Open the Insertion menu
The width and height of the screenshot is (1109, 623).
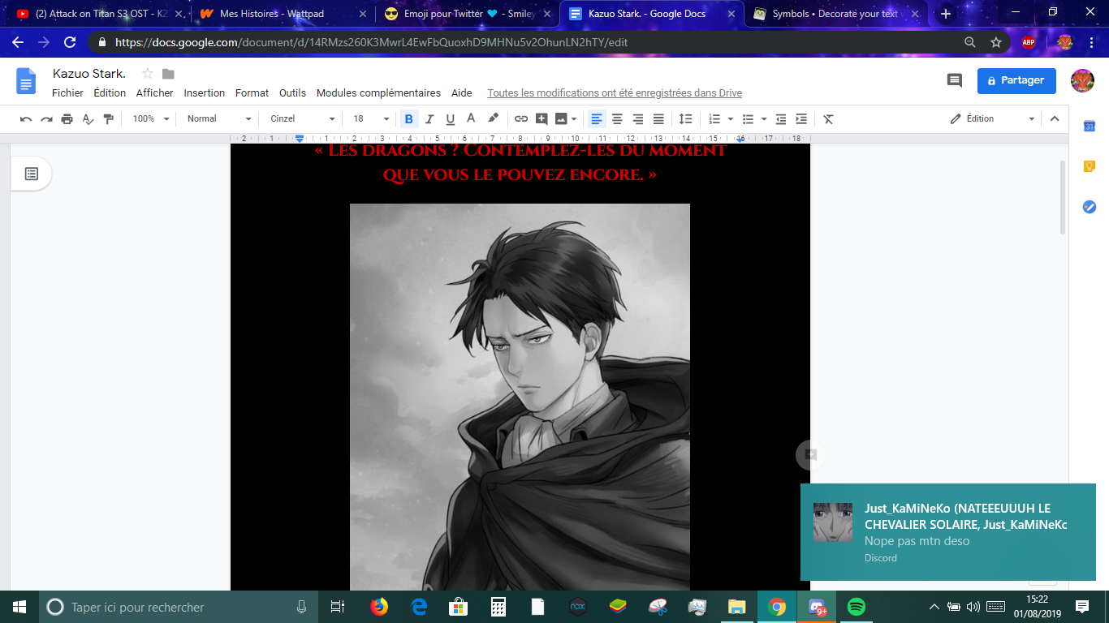(x=204, y=93)
